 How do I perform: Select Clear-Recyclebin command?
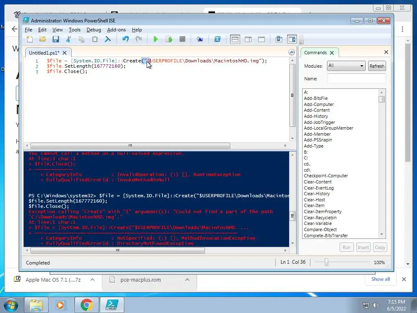[320, 218]
